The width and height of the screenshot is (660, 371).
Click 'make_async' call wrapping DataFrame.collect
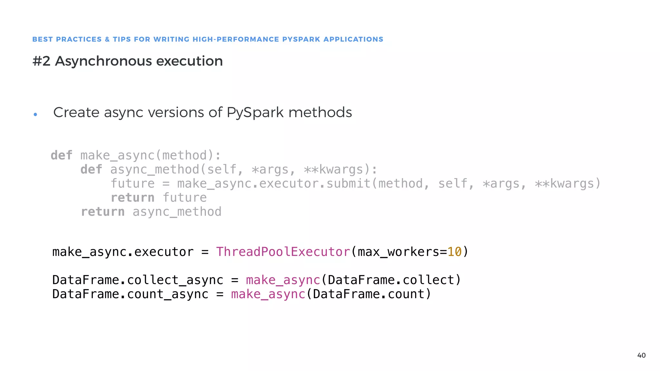pos(283,280)
